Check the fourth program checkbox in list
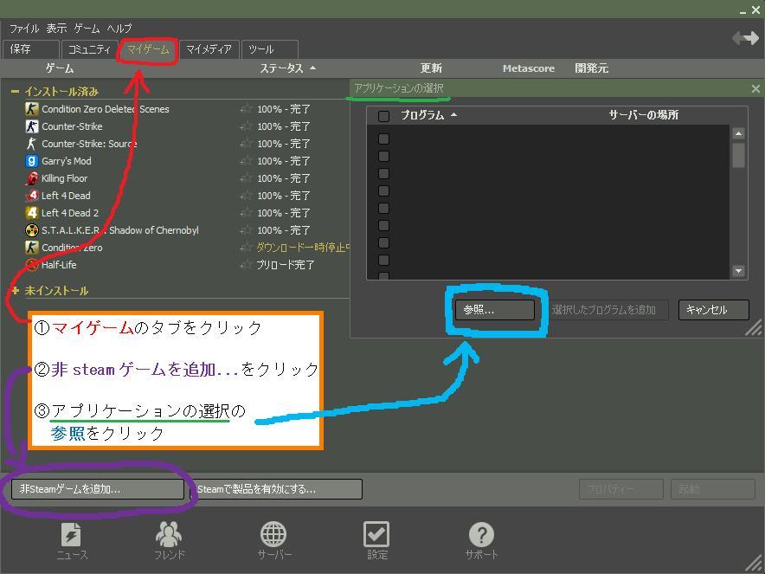The width and height of the screenshot is (765, 574). [384, 190]
